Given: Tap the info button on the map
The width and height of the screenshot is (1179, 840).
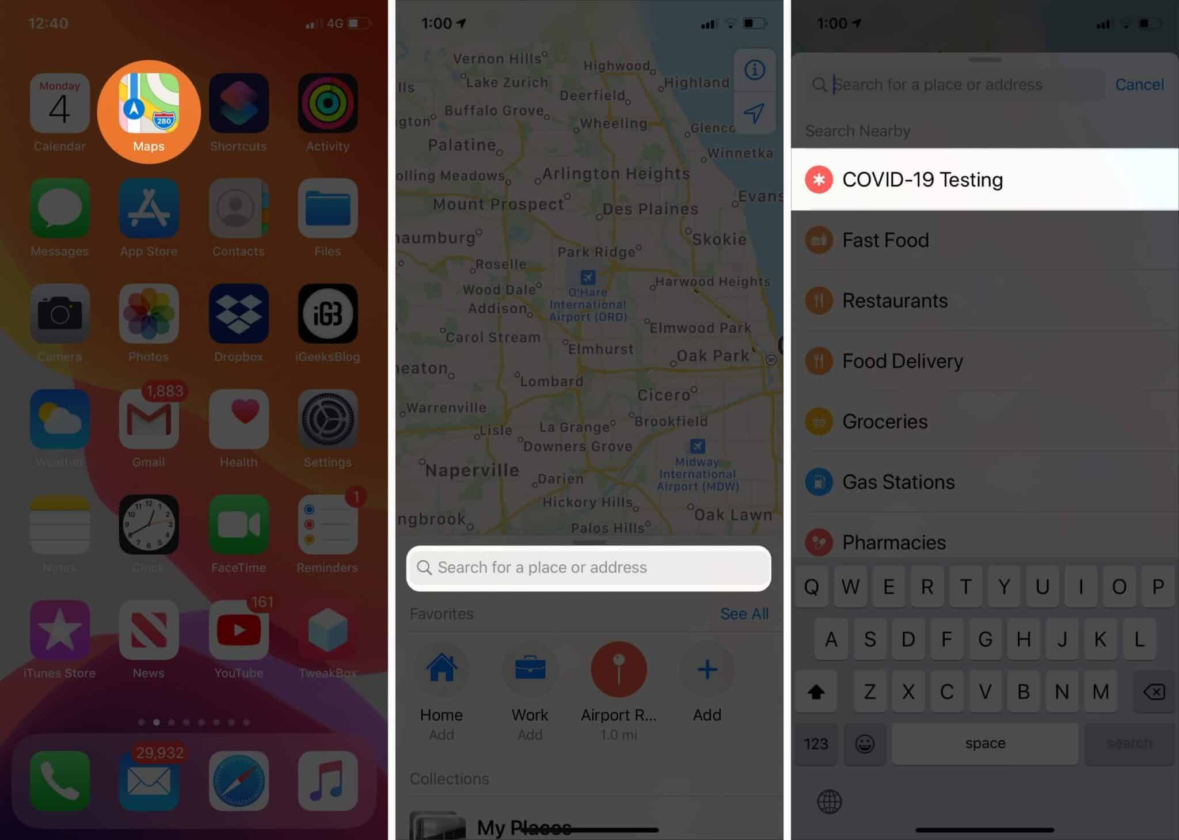Looking at the screenshot, I should coord(755,70).
